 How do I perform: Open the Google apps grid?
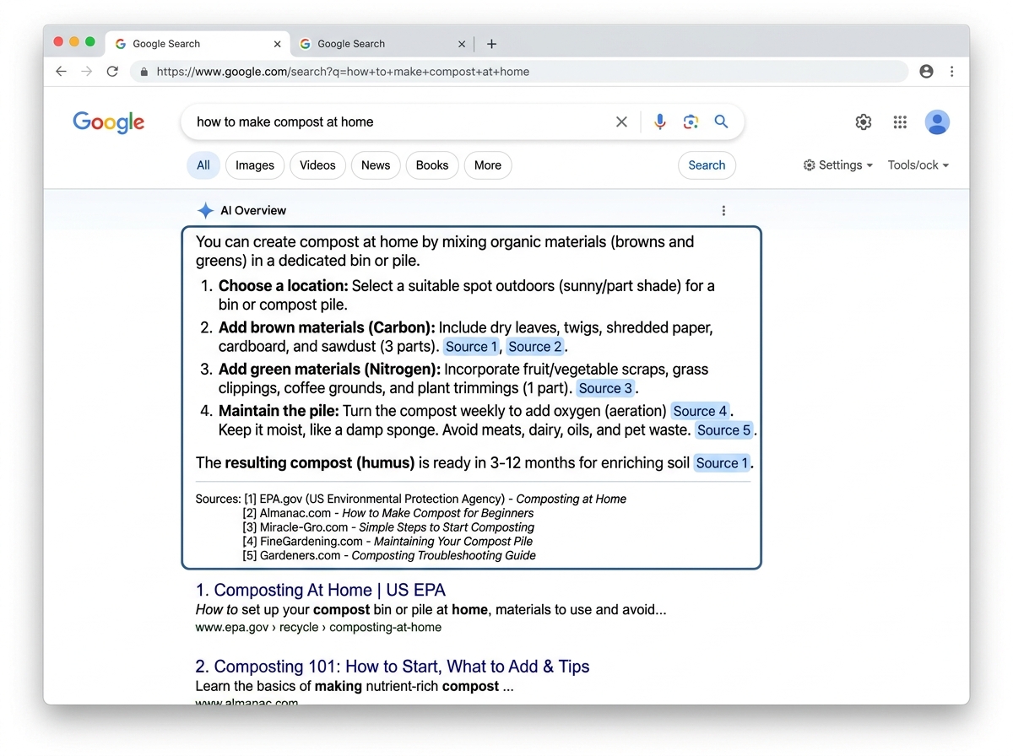(900, 121)
